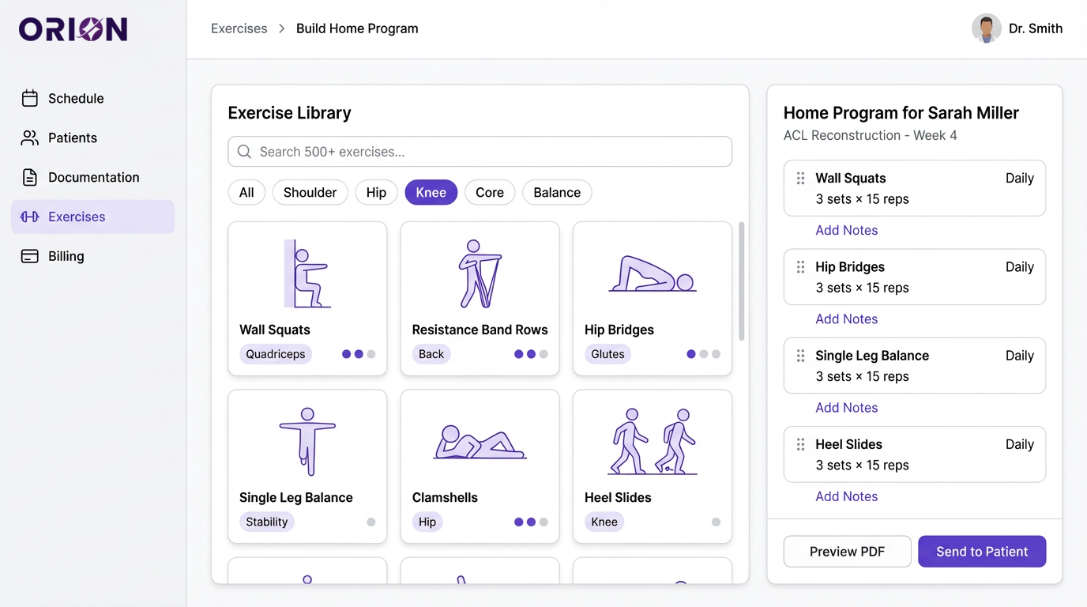The height and width of the screenshot is (607, 1087).
Task: Click the magnifier icon in the search bar
Action: [244, 151]
